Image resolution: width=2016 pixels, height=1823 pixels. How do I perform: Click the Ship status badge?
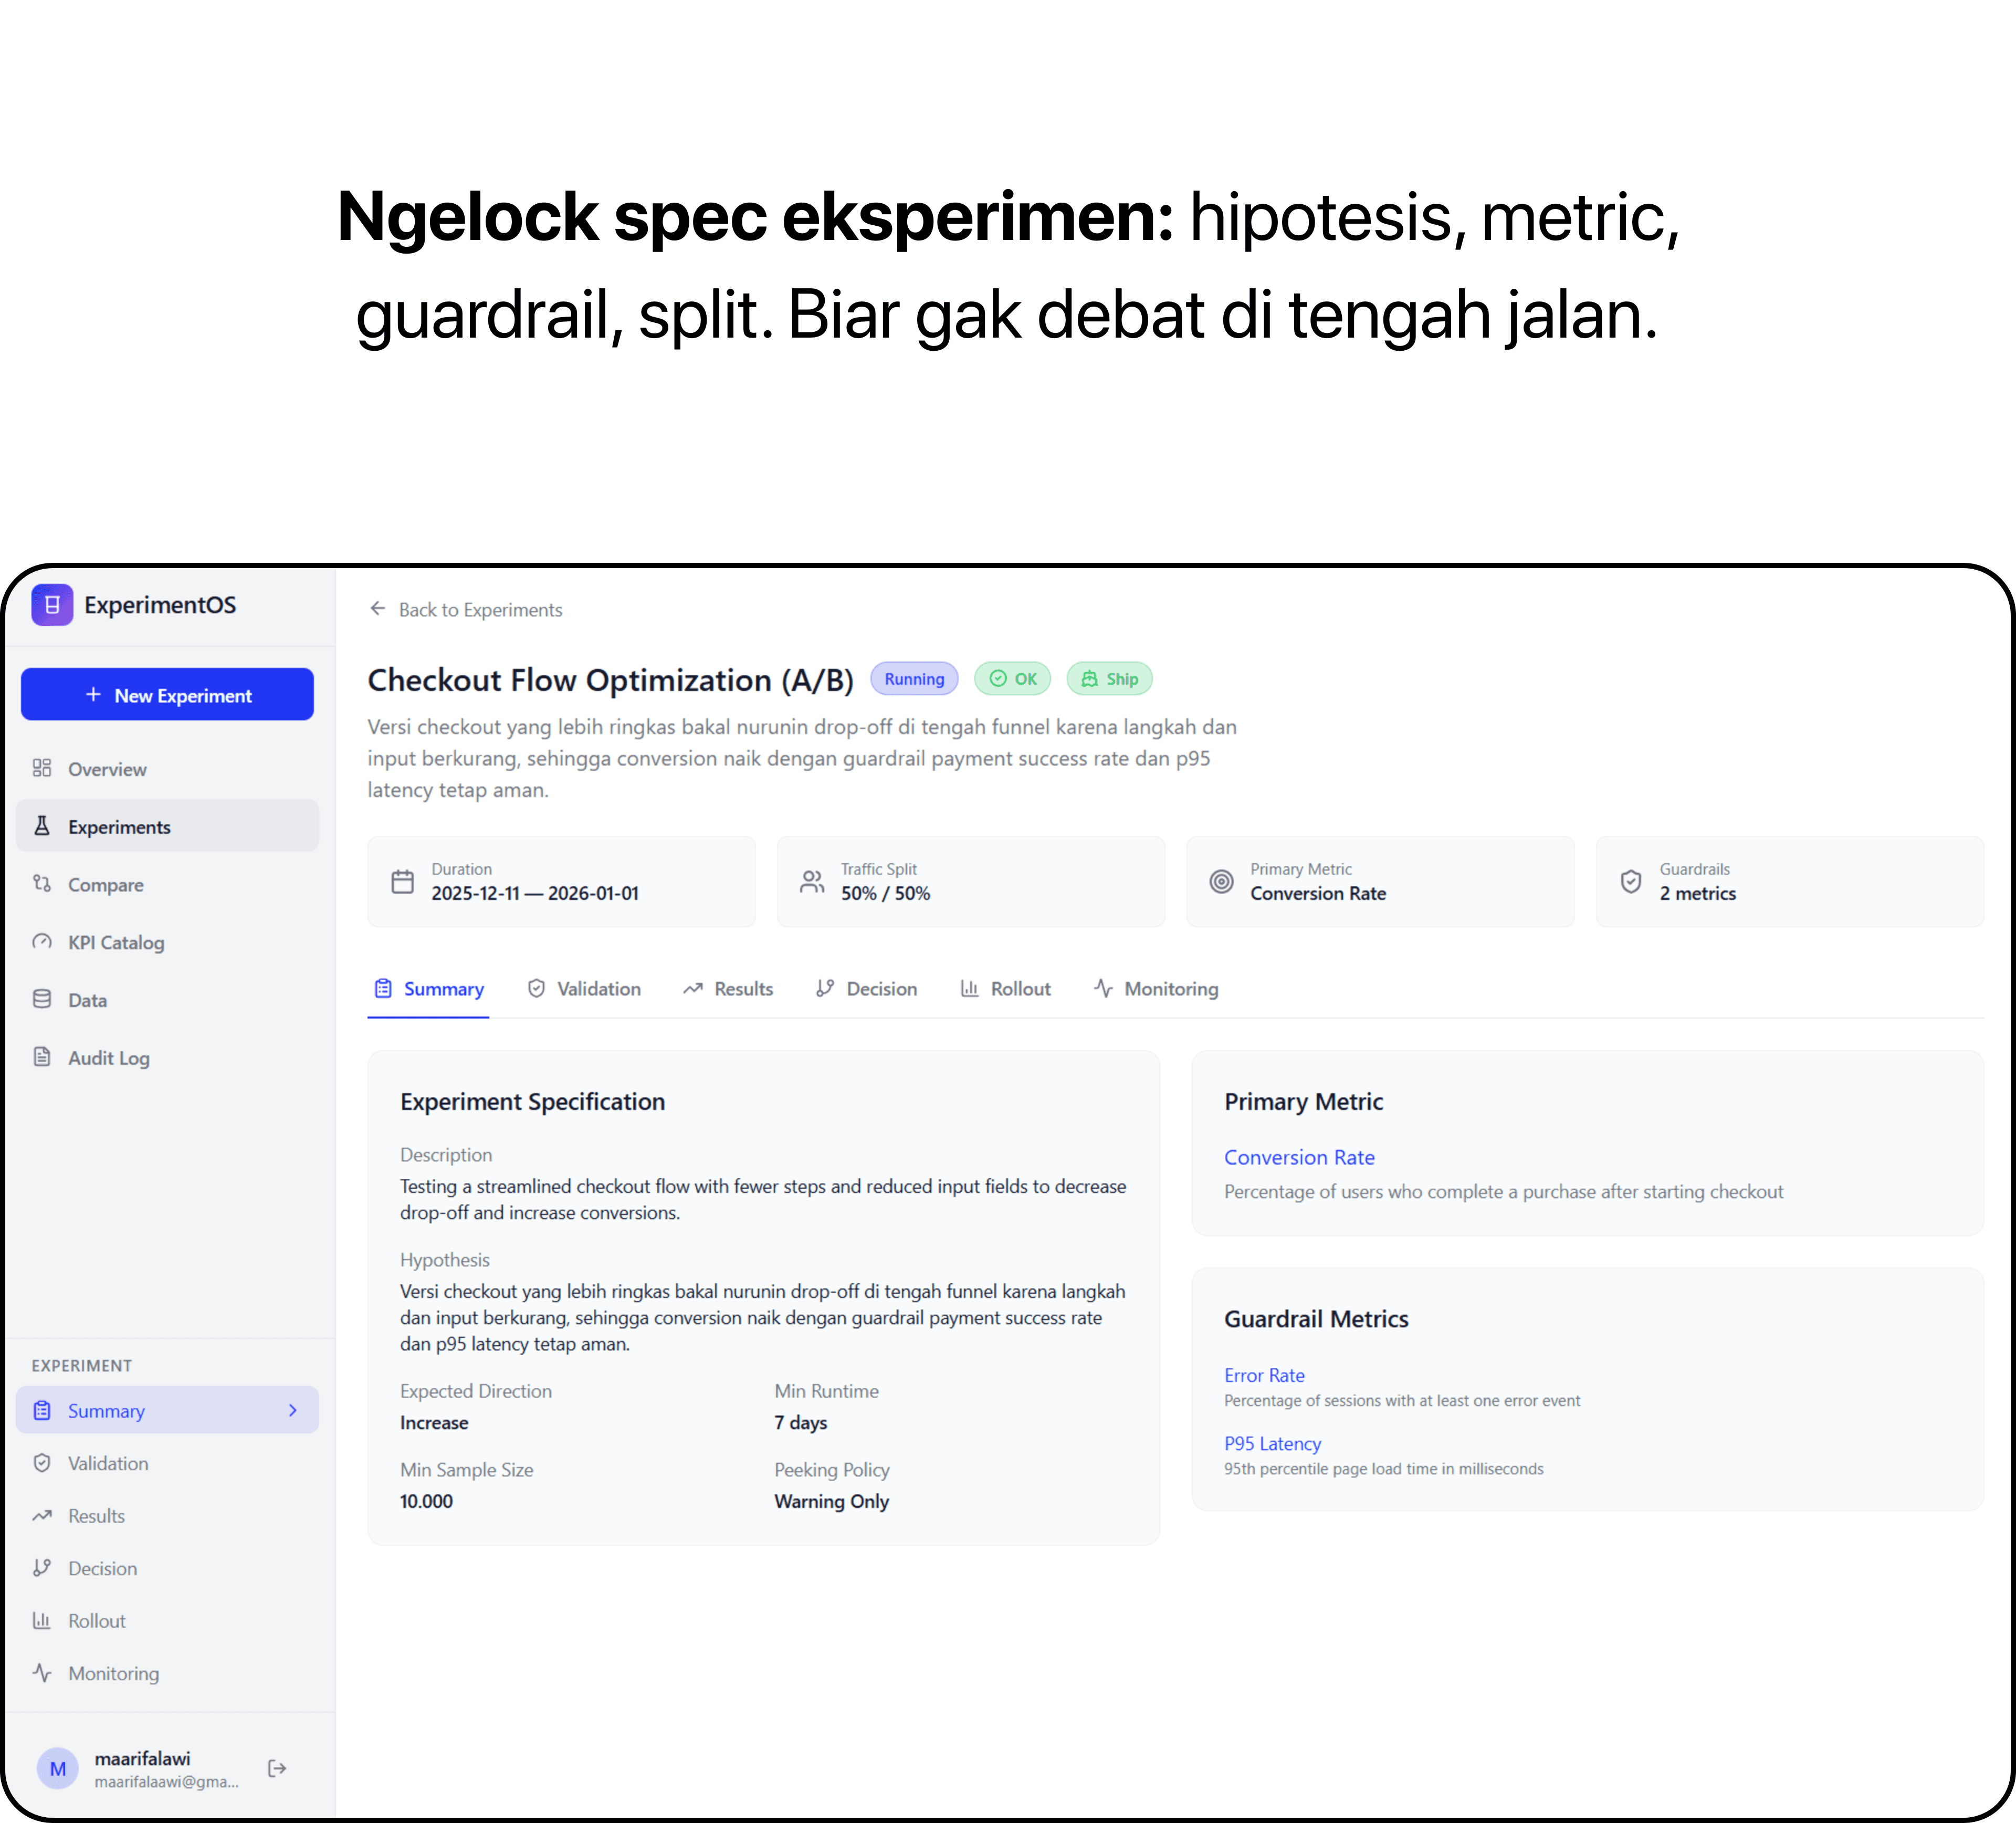(1109, 679)
